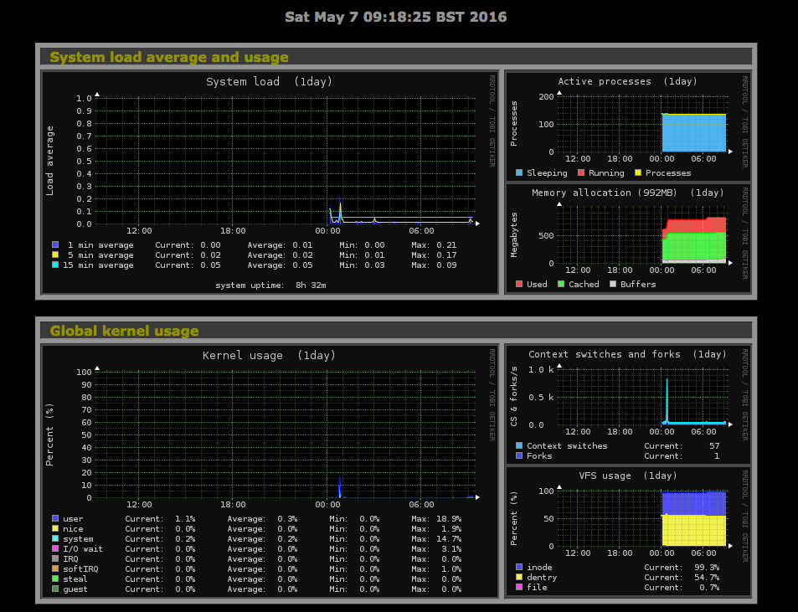Click the 15 min Average value 0.05
The image size is (798, 612).
302,265
